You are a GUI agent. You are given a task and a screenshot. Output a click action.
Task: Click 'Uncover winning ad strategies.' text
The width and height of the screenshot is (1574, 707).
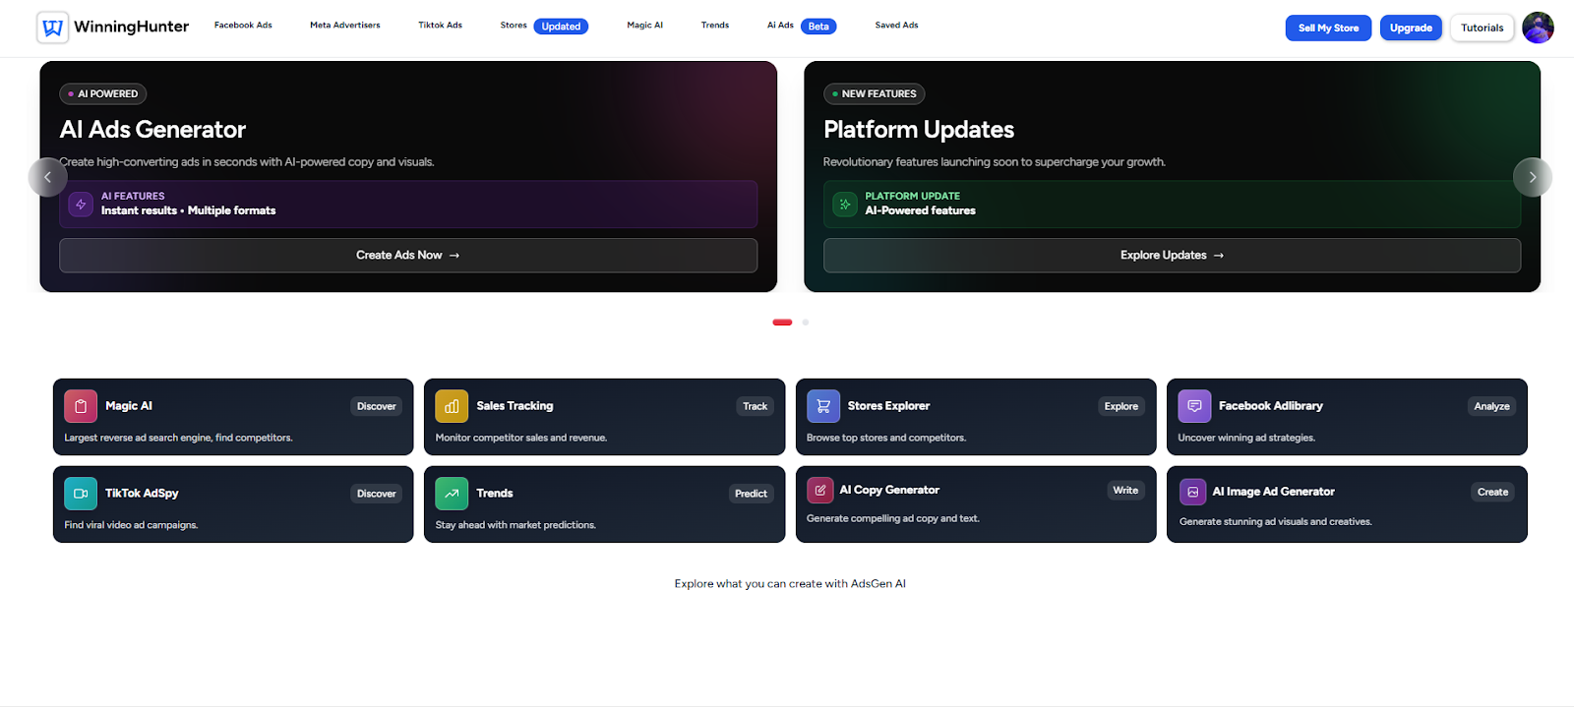pos(1246,438)
